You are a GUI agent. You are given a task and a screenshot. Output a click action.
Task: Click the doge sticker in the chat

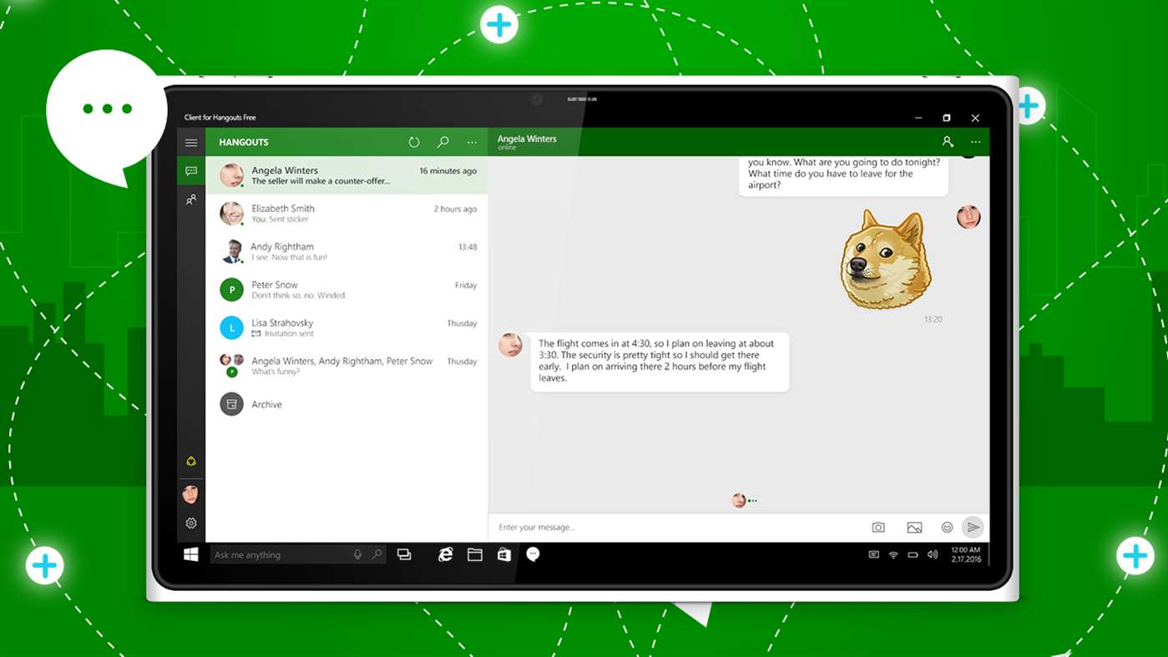(x=886, y=260)
